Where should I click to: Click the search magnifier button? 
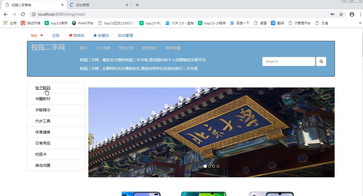point(321,61)
